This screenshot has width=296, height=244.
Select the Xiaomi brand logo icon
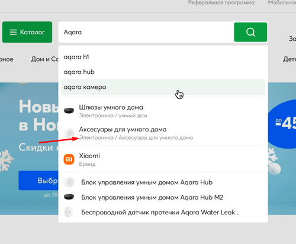[69, 159]
